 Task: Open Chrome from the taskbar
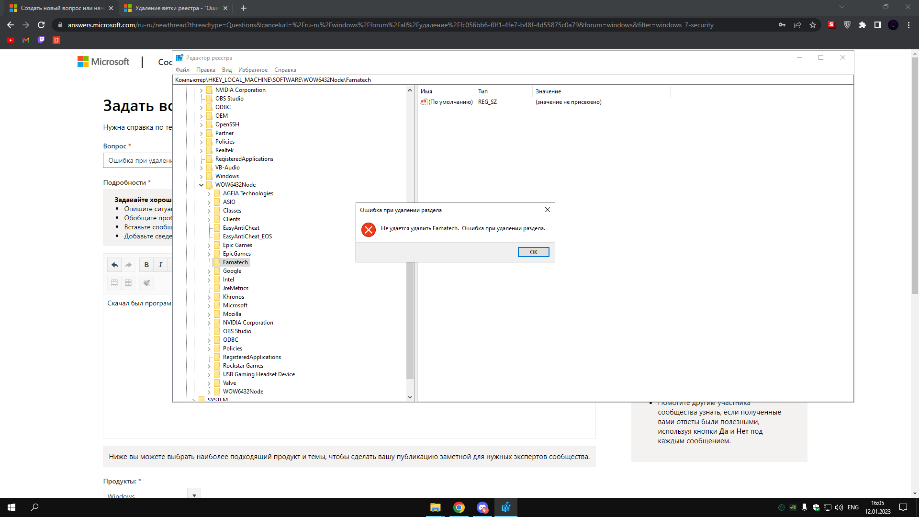click(x=459, y=507)
